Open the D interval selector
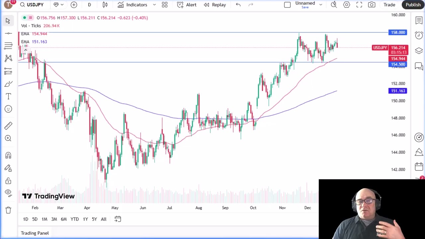The width and height of the screenshot is (425, 239). click(89, 5)
